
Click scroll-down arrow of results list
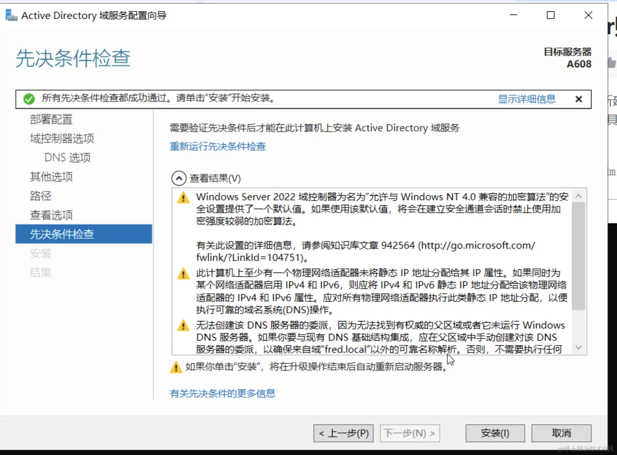click(578, 347)
